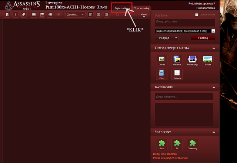Add a slideshow via Pokaz slajdów icon
This screenshot has width=237, height=163.
(192, 60)
